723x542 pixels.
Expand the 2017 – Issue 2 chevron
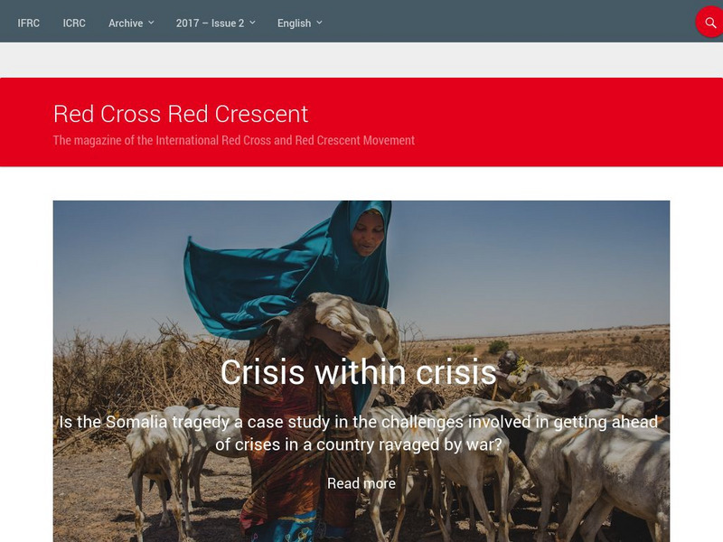(252, 23)
